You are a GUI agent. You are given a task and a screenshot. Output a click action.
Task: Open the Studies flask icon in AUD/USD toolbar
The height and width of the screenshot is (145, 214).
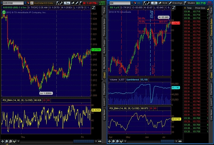81,3
